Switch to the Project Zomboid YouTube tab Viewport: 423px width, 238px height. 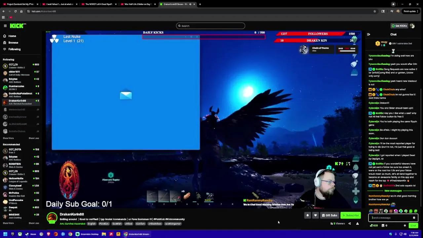20,4
